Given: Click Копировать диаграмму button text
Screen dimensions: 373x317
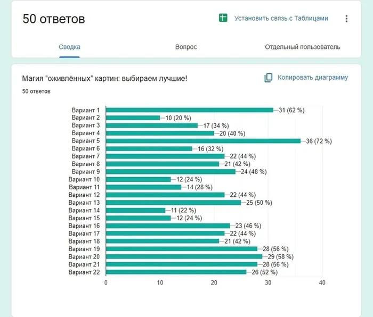Looking at the screenshot, I should coord(312,78).
